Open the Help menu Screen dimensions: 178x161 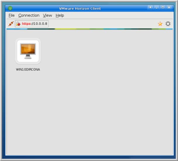click(60, 16)
